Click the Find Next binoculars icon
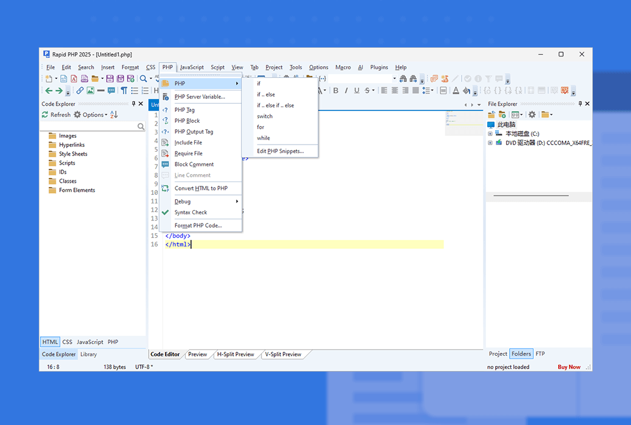Screen dimensions: 631x425 [x=413, y=78]
